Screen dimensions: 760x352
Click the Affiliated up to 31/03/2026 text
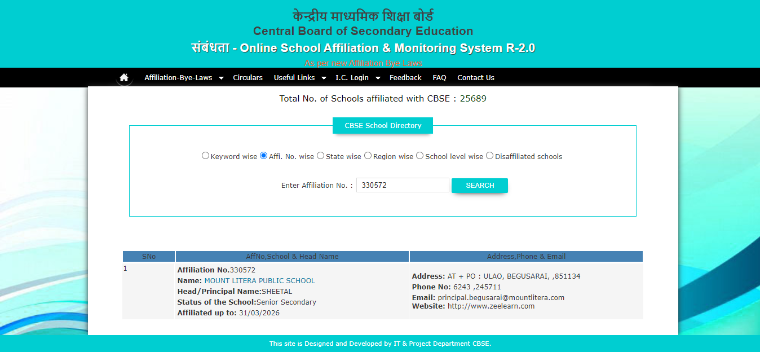pos(228,313)
